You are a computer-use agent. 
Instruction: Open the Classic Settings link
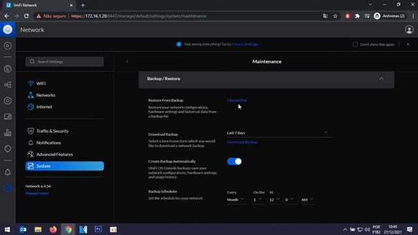tap(245, 44)
